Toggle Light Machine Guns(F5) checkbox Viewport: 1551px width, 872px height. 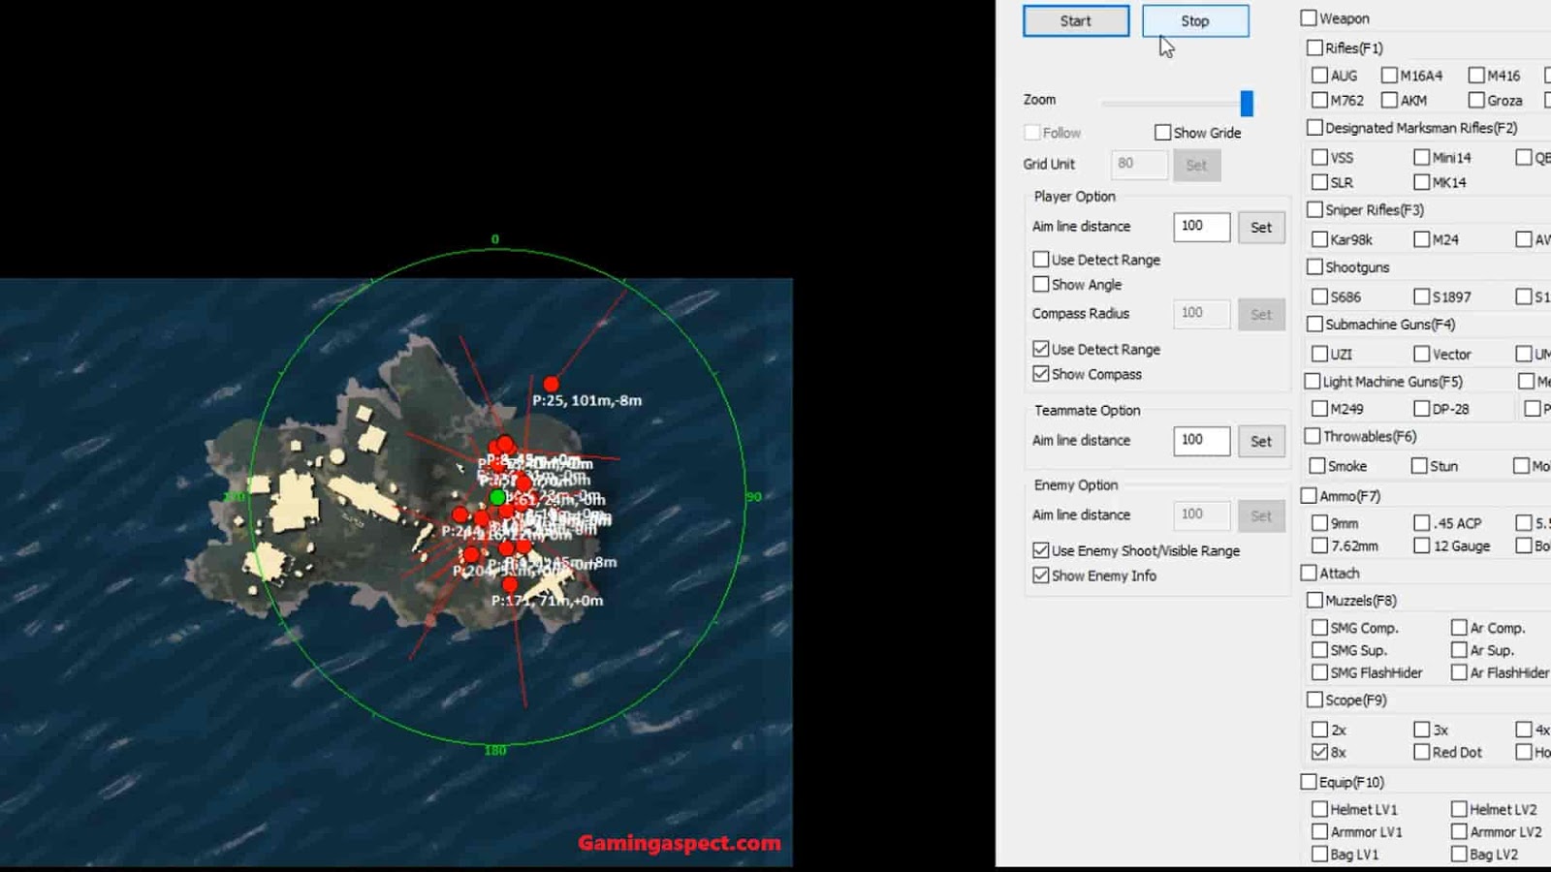click(x=1313, y=381)
